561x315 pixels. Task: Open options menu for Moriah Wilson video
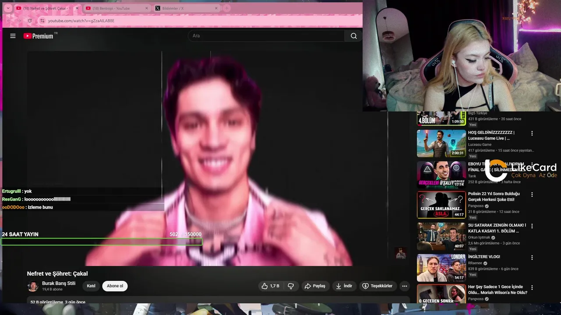pyautogui.click(x=532, y=288)
